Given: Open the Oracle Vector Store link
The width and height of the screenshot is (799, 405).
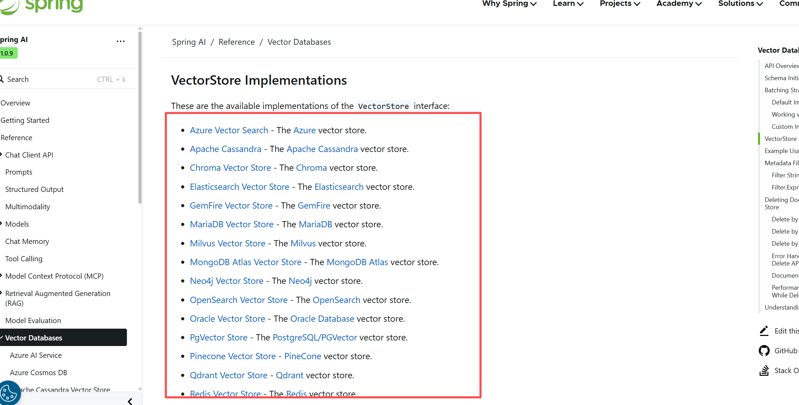Looking at the screenshot, I should point(227,319).
